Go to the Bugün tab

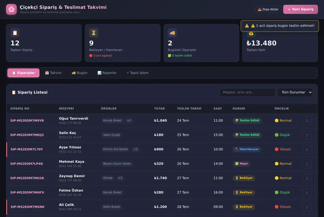[79, 73]
